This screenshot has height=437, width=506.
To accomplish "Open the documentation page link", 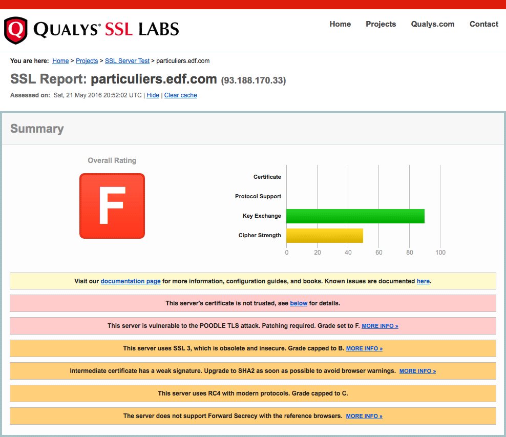I will [x=131, y=281].
